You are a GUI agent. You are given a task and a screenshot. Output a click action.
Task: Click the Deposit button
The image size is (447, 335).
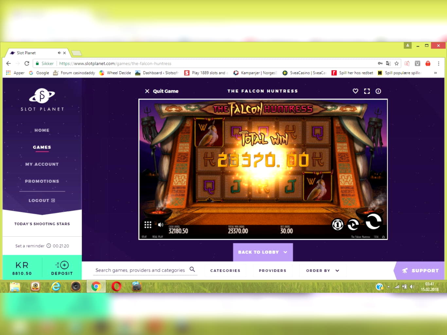pos(62,268)
